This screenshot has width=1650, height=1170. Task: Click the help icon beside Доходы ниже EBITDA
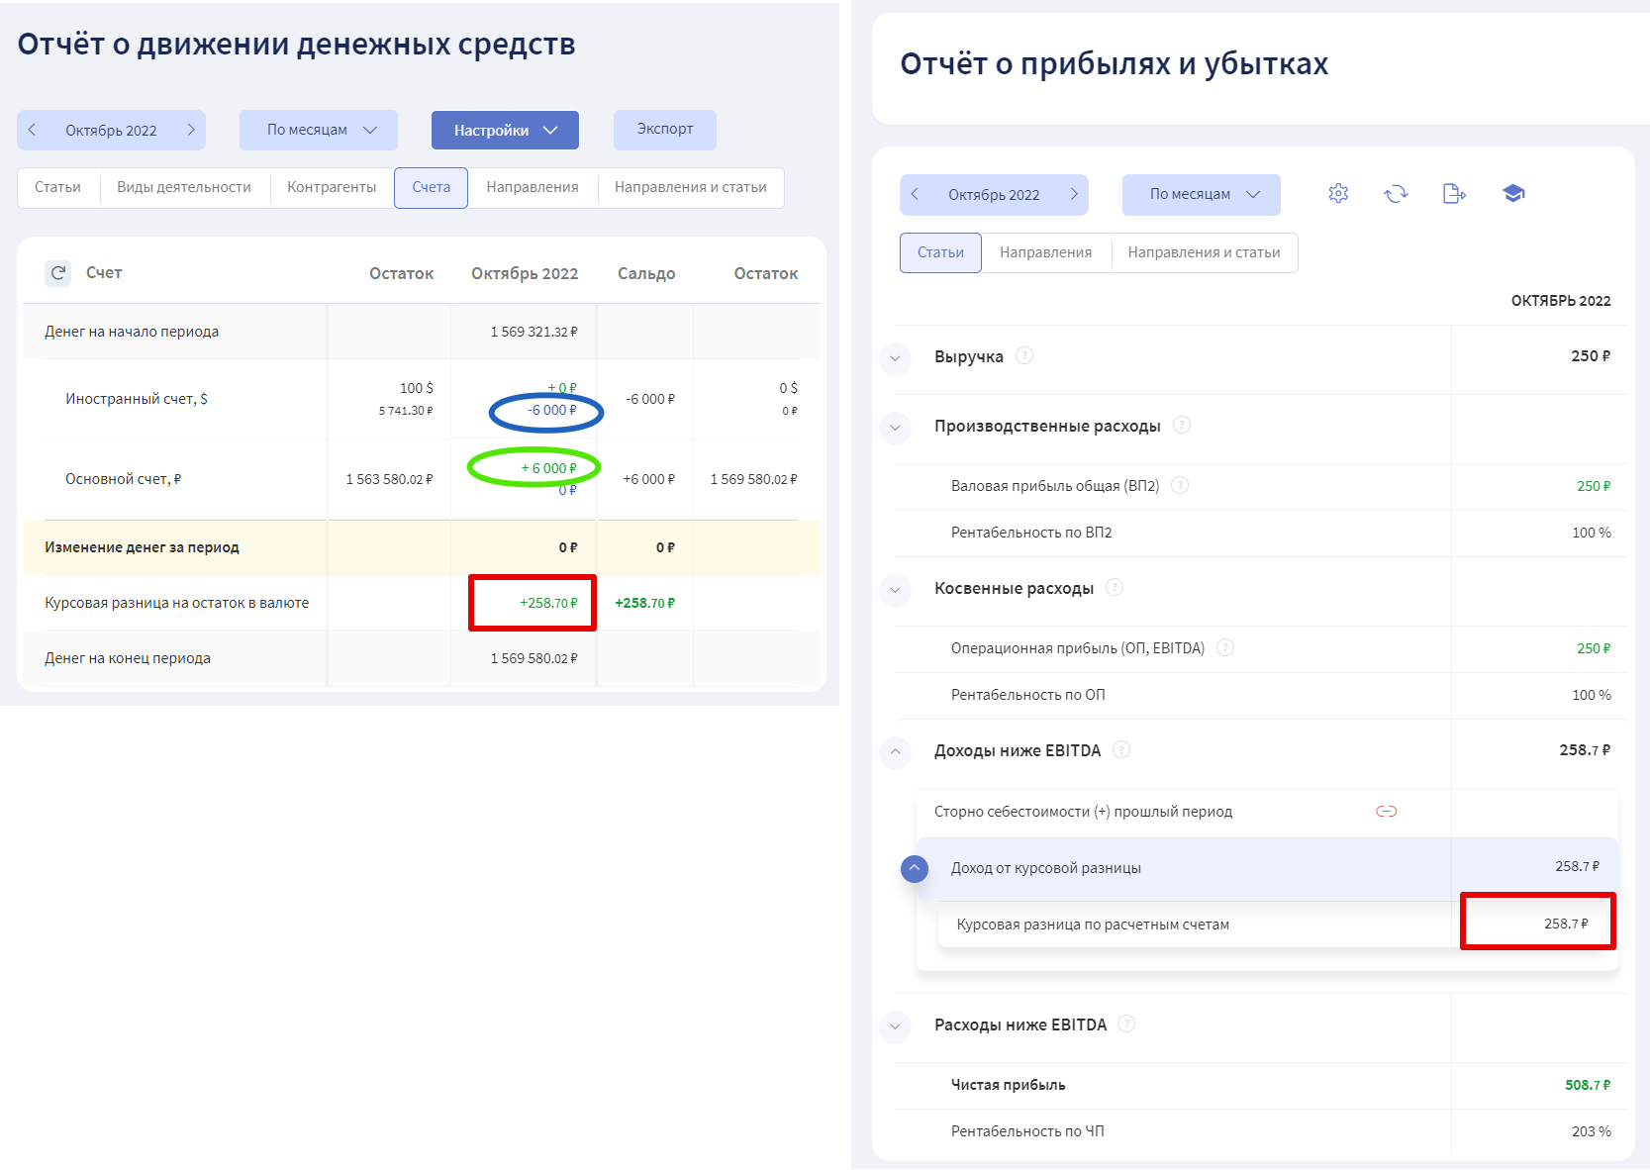click(x=1121, y=749)
